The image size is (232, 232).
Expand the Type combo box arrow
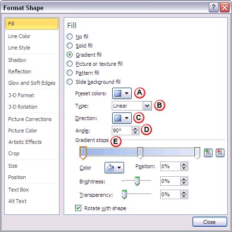(147, 106)
